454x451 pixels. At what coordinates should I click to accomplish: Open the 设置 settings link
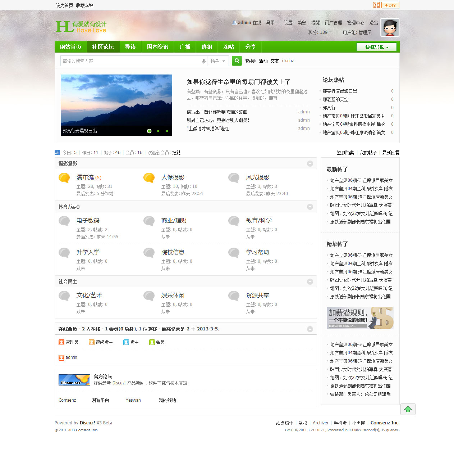(288, 23)
